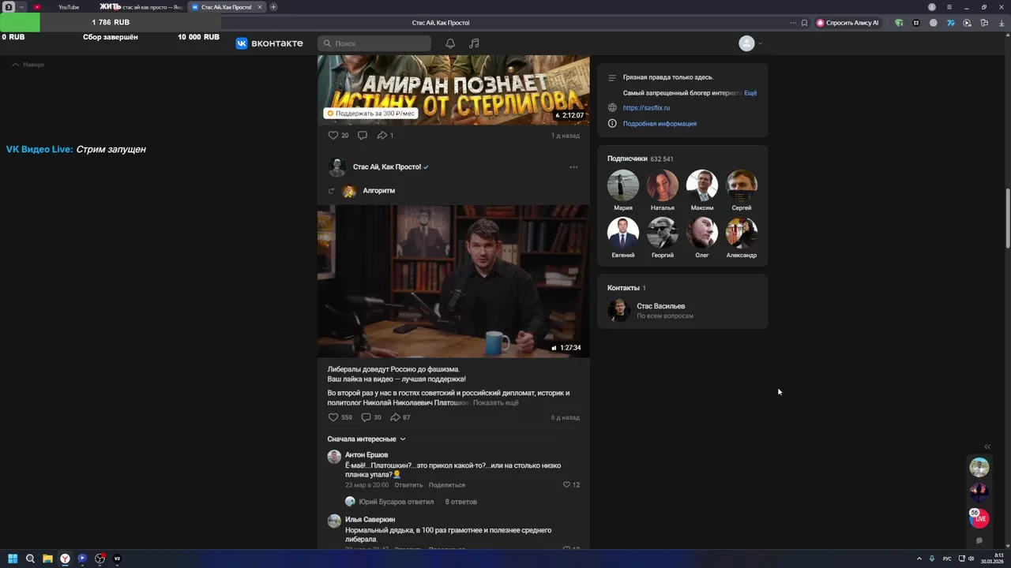Open subscriber Наталья avatar
Screen dimensions: 1011x568
click(x=663, y=185)
